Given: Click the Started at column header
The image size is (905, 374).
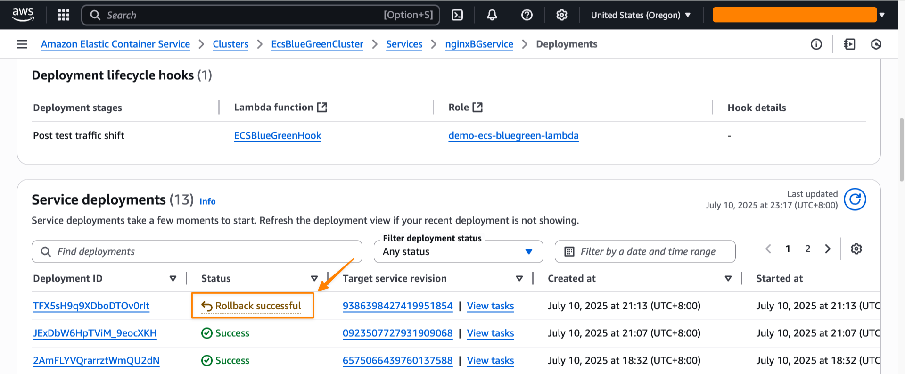Looking at the screenshot, I should (x=779, y=278).
